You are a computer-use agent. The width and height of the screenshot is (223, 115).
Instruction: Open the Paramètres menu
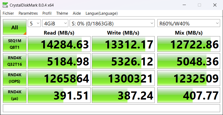(x=28, y=13)
